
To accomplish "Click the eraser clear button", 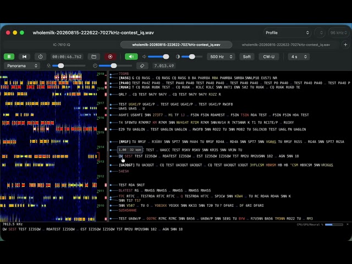I will point(142,66).
